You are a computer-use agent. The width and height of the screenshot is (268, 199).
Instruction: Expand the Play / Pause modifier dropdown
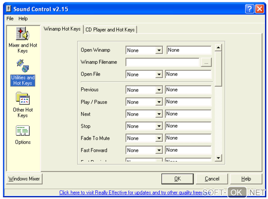[159, 102]
